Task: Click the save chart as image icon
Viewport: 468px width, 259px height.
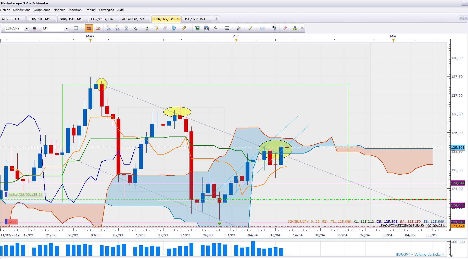Action: [197, 28]
